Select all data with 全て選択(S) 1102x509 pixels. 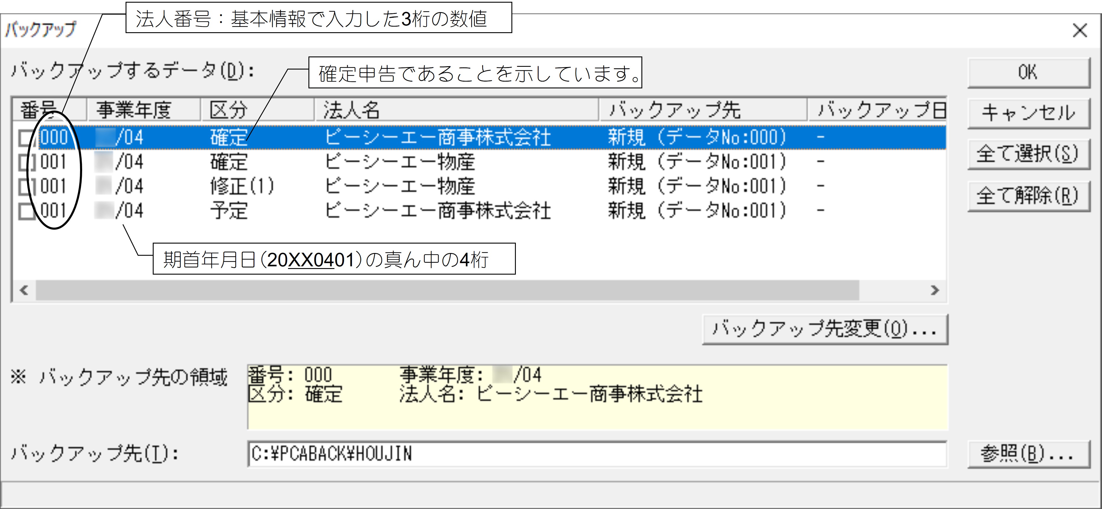[x=1028, y=154]
